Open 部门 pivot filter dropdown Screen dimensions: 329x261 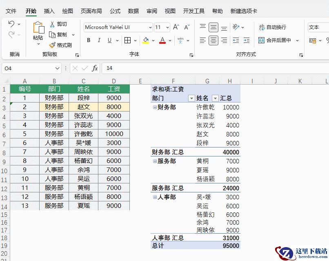(x=191, y=98)
